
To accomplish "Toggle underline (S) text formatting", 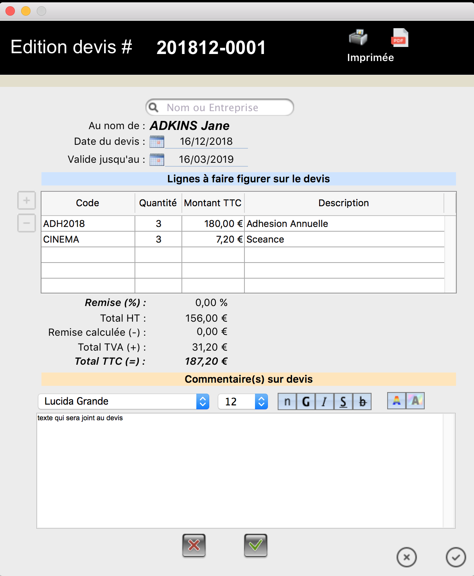I will pyautogui.click(x=343, y=401).
